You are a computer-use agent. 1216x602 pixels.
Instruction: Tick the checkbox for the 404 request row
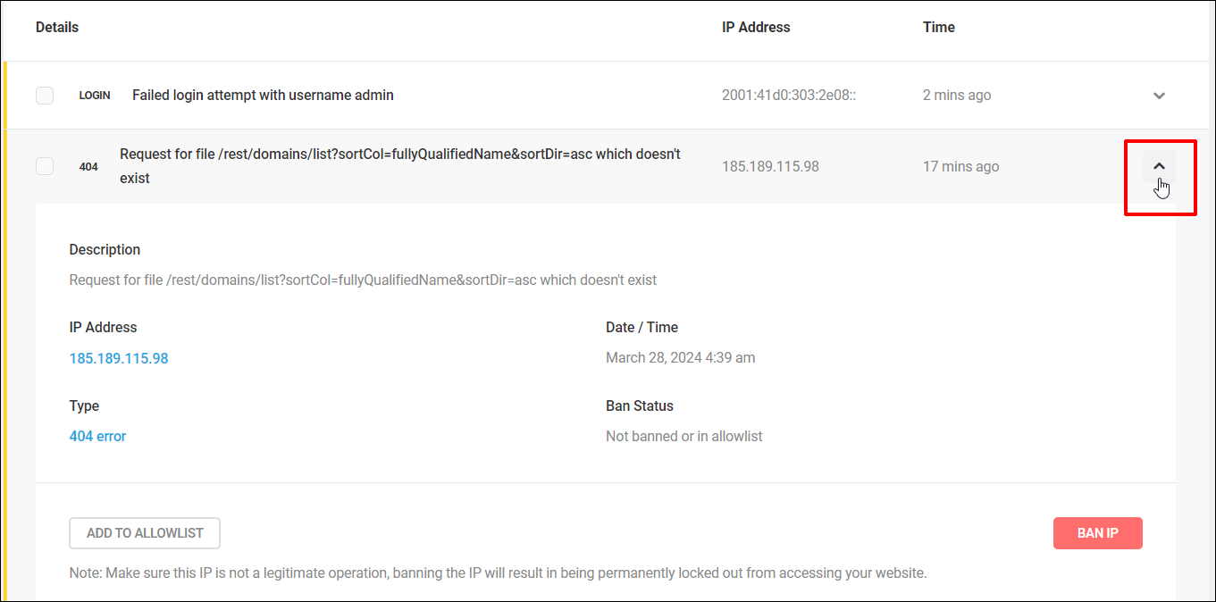point(45,166)
